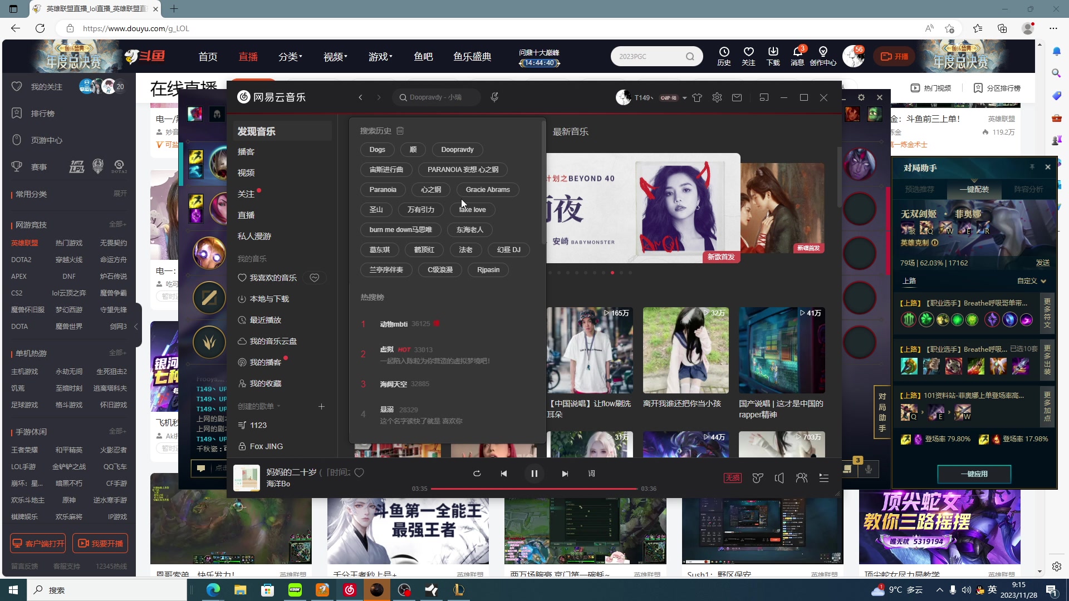Click 一键应用 button in 对局助手
This screenshot has width=1069, height=601.
[974, 474]
